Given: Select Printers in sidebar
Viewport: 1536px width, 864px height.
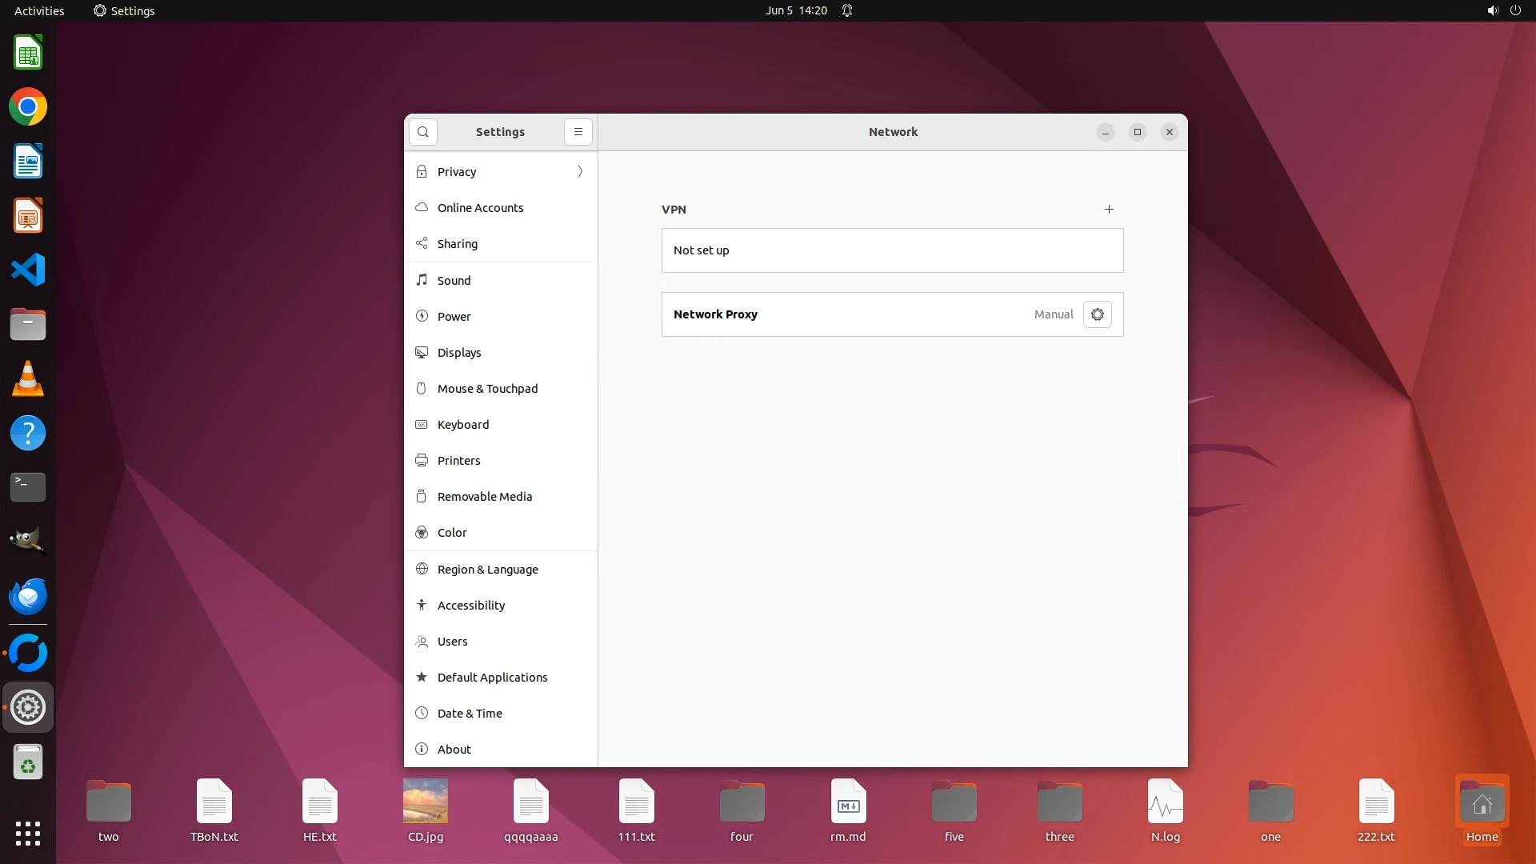Looking at the screenshot, I should pos(458,461).
